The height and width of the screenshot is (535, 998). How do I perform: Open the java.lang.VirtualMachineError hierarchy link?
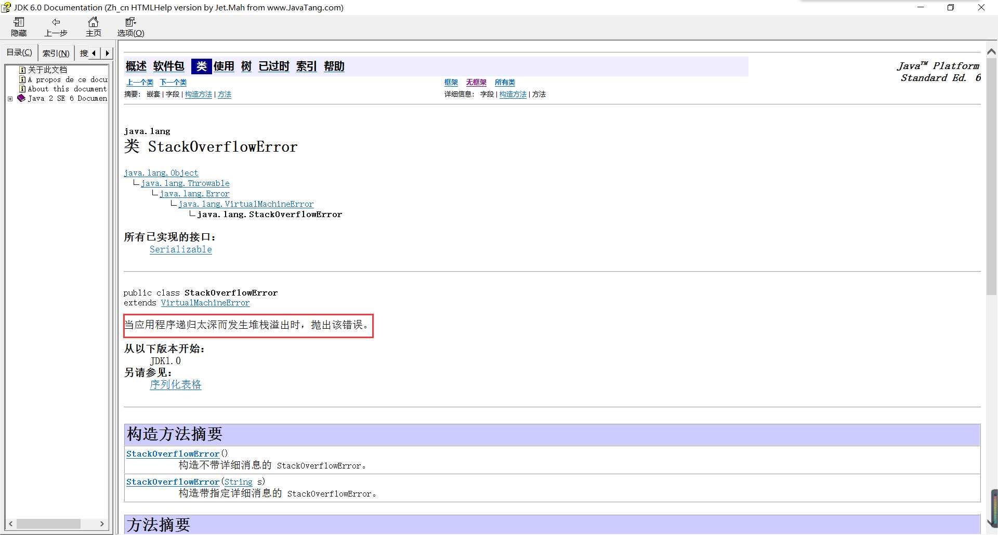[246, 204]
